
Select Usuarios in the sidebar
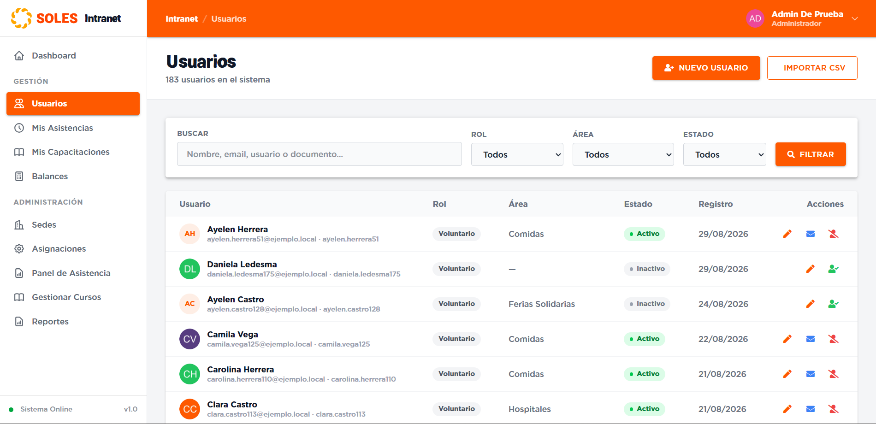click(x=73, y=104)
